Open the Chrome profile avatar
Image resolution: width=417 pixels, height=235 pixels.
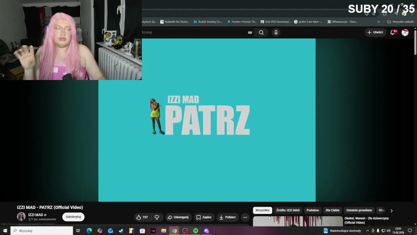[404, 13]
